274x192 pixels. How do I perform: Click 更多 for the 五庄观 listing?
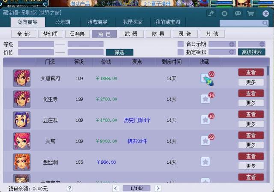251,124
